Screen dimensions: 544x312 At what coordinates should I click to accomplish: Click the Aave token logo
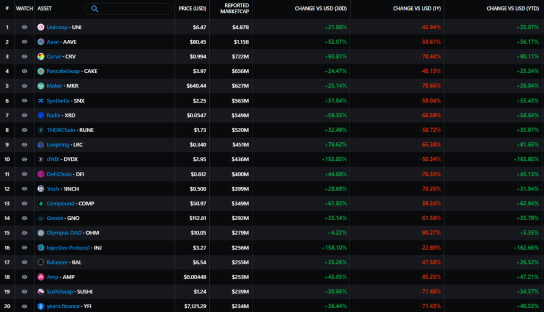[40, 42]
